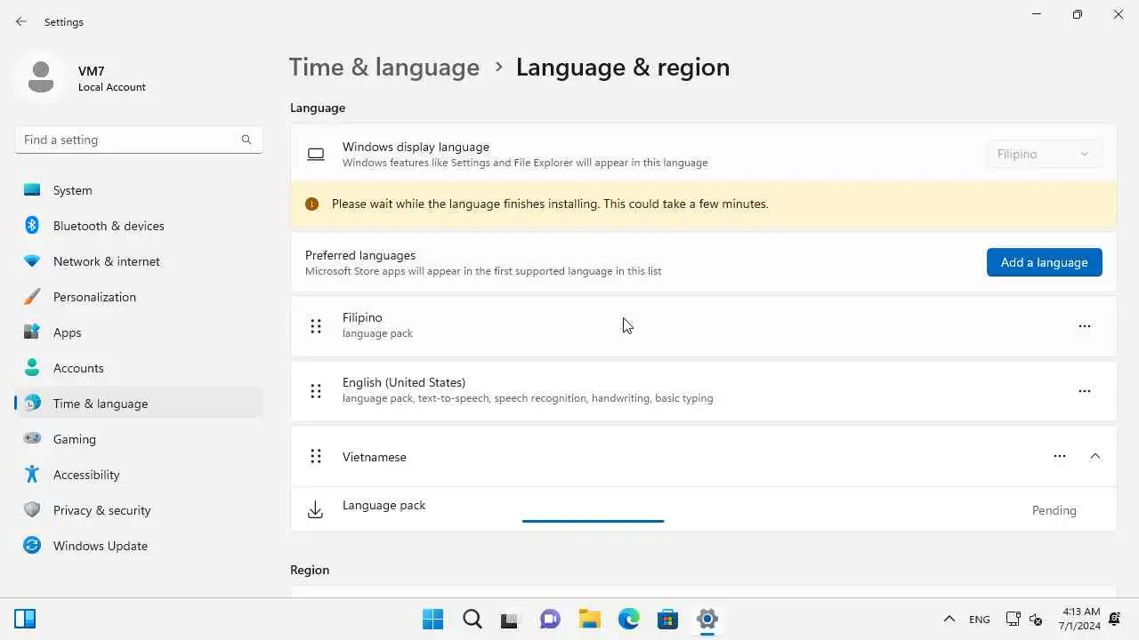The image size is (1139, 640).
Task: Select Time & language in sidebar
Action: (139, 404)
